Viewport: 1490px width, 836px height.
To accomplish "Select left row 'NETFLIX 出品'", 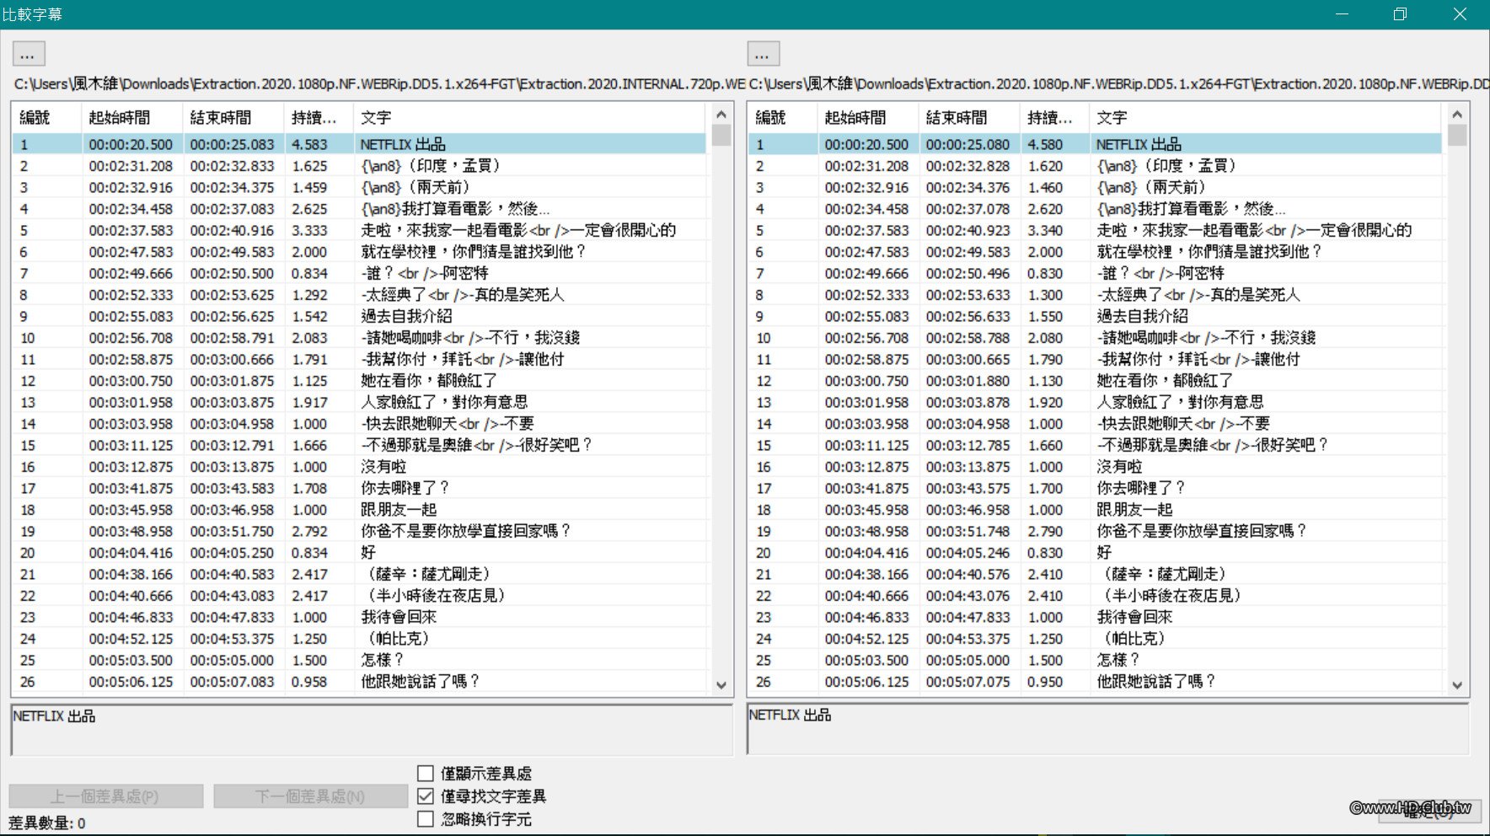I will (x=359, y=144).
